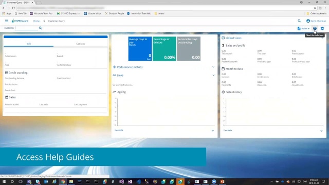Click the Salesperson field label
Image resolution: width=329 pixels, height=185 pixels.
[x=10, y=56]
